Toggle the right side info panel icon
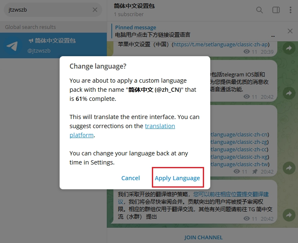Viewport: 298px width, 243px height. pyautogui.click(x=276, y=10)
